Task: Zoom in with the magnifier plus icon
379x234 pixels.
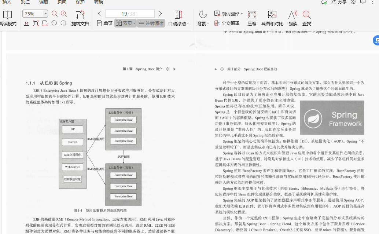Action: point(63,13)
